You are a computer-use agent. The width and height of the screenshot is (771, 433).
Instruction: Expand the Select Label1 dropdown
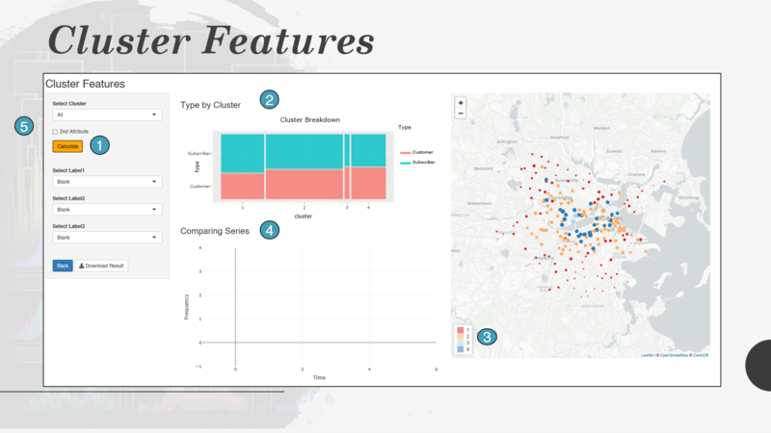107,182
